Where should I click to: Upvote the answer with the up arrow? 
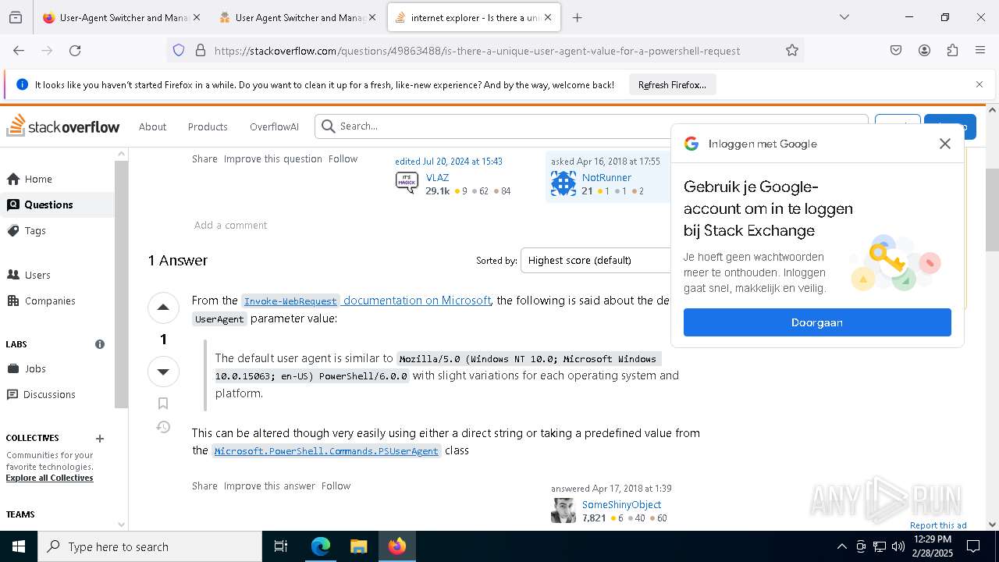pos(163,307)
